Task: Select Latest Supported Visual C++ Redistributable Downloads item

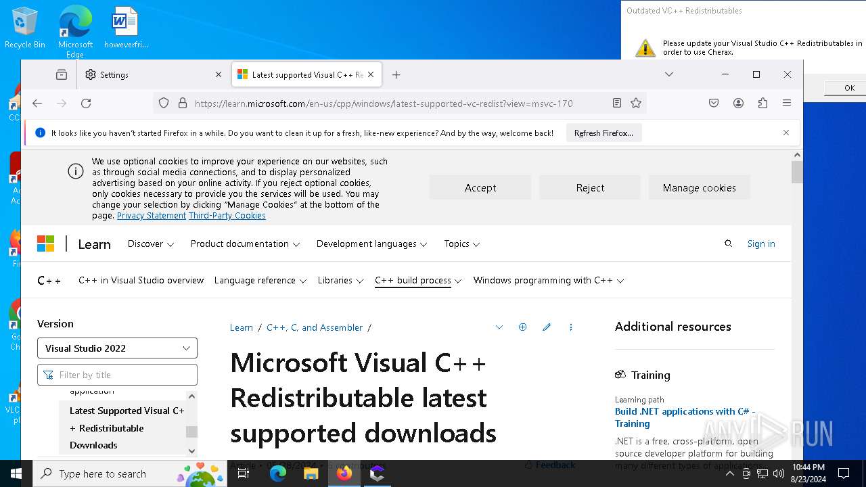Action: coord(127,427)
